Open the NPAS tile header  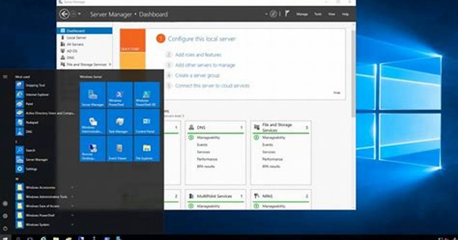[x=281, y=196]
